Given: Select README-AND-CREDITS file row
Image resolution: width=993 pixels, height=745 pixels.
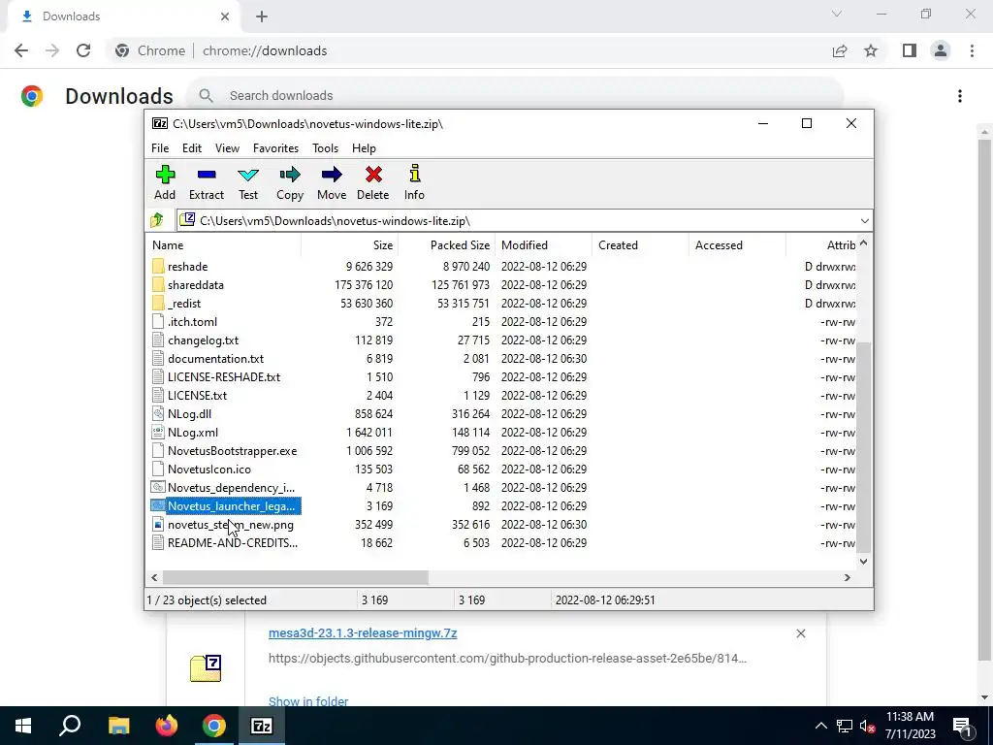Looking at the screenshot, I should [225, 543].
